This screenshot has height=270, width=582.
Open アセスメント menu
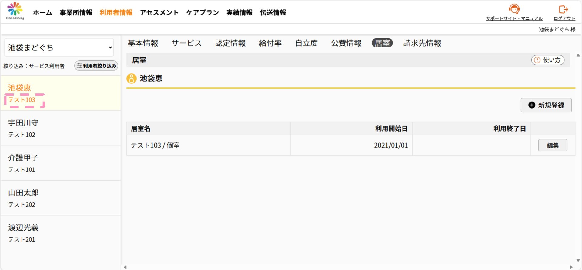159,12
